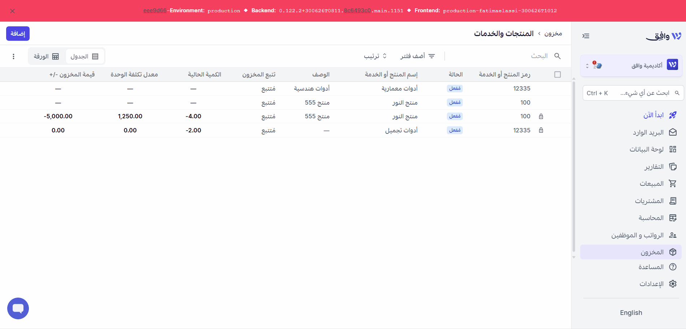Screen dimensions: 686x329
Task: Click the مُفعل badge on the أدوات معمارية row
Action: coord(455,88)
